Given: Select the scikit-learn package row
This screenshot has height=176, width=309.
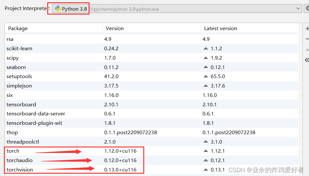Looking at the screenshot, I should 151,49.
